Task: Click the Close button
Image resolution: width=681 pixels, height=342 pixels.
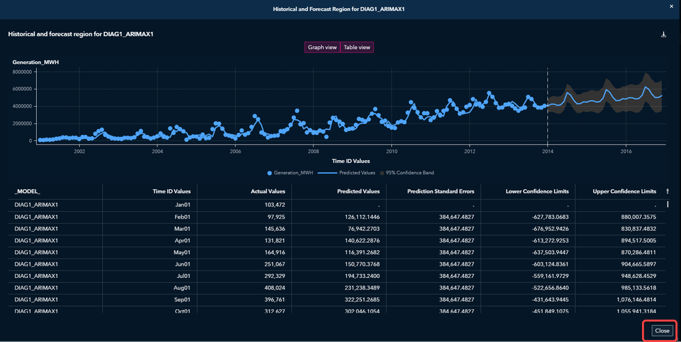Action: (662, 330)
